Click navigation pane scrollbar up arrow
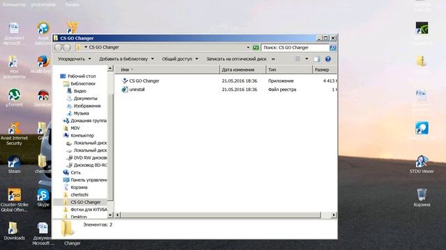Viewport: 446px width, 250px height. coord(110,69)
